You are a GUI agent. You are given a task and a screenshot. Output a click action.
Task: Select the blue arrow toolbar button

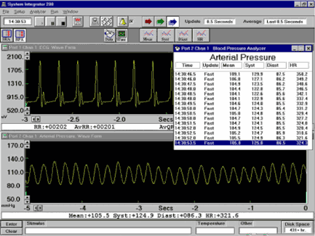[x=173, y=22]
